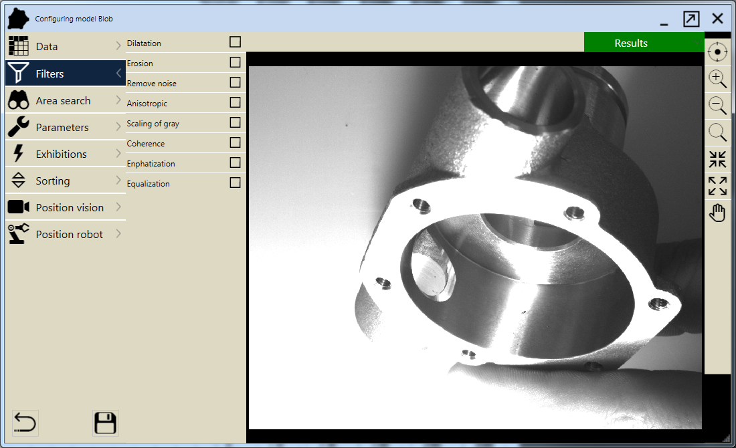Click the center target icon
736x448 pixels.
717,51
